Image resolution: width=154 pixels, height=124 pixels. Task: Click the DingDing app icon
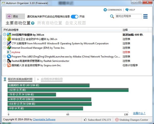click(9, 56)
